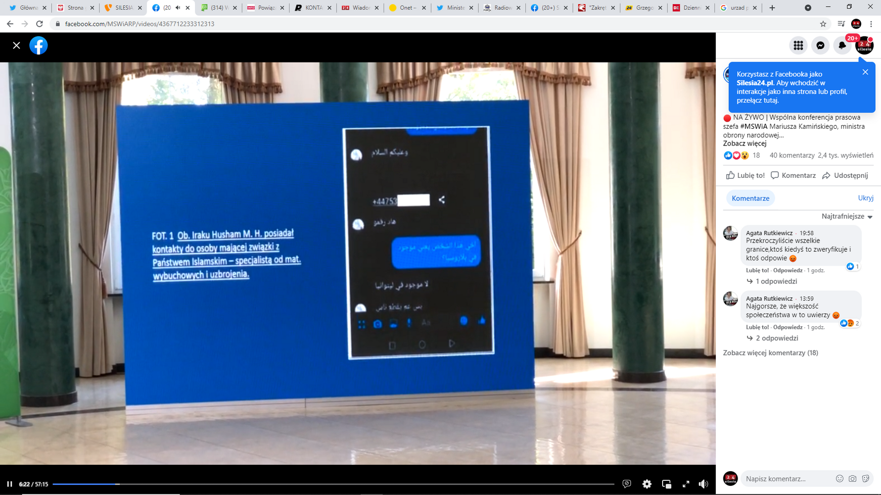Close the 'urzad p' Google tab
This screenshot has height=495, width=881.
(x=755, y=8)
